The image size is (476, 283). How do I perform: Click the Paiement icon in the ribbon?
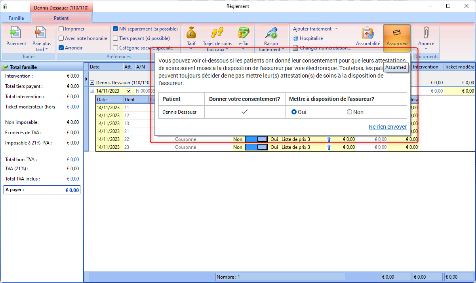pyautogui.click(x=16, y=33)
